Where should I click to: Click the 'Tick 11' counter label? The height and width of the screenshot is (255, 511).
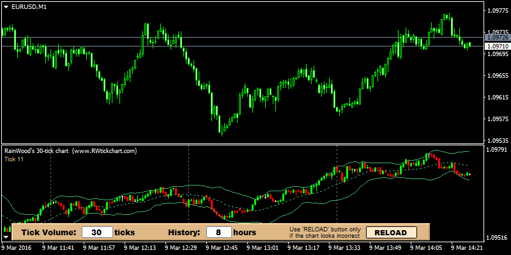pos(13,159)
